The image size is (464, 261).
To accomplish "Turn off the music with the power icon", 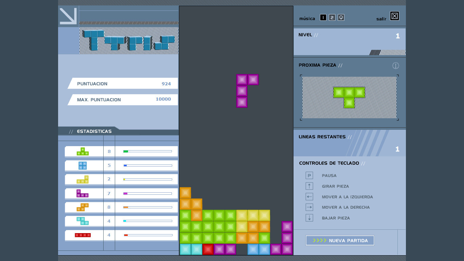I will pyautogui.click(x=341, y=17).
